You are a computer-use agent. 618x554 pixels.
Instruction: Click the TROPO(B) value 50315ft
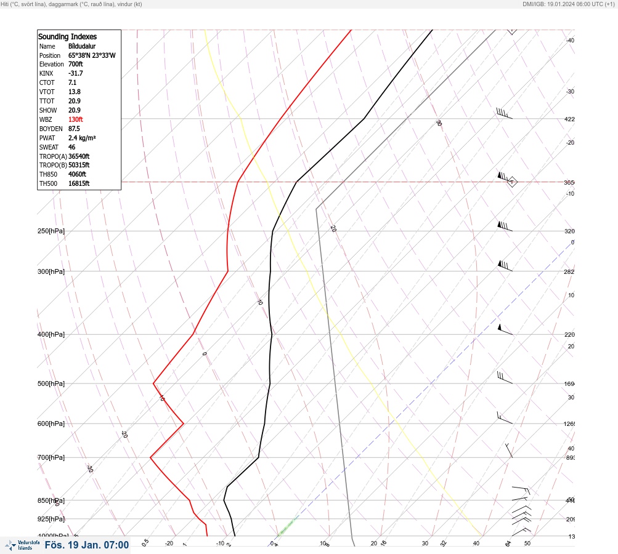tap(79, 165)
